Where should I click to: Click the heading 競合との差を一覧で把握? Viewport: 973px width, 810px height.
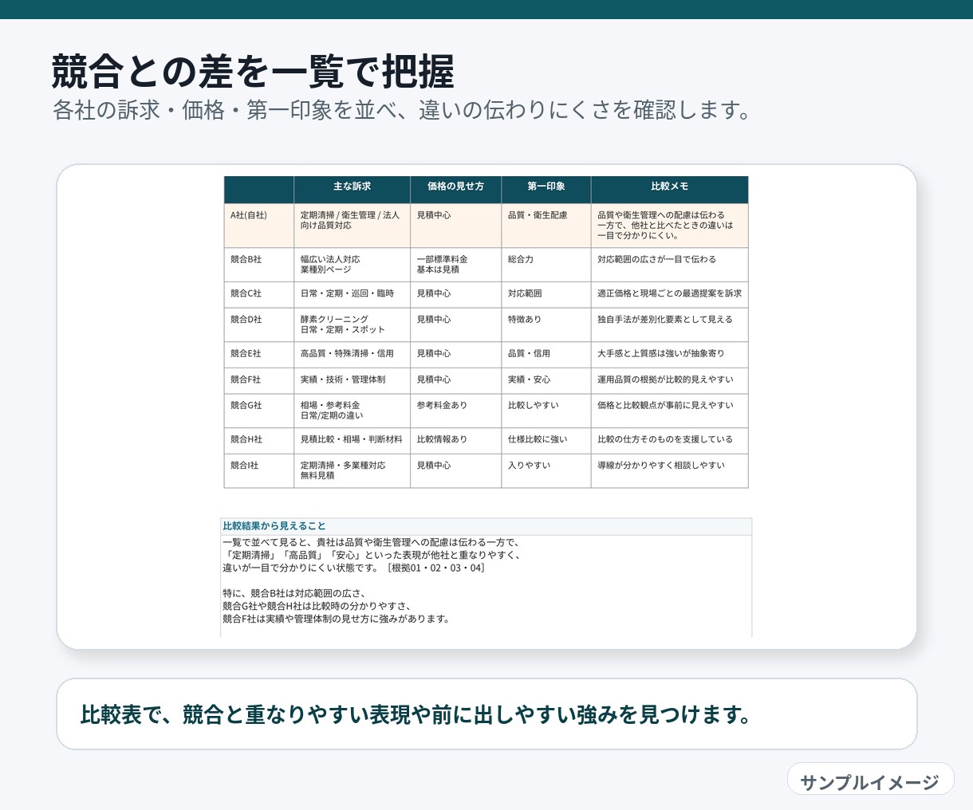[253, 72]
